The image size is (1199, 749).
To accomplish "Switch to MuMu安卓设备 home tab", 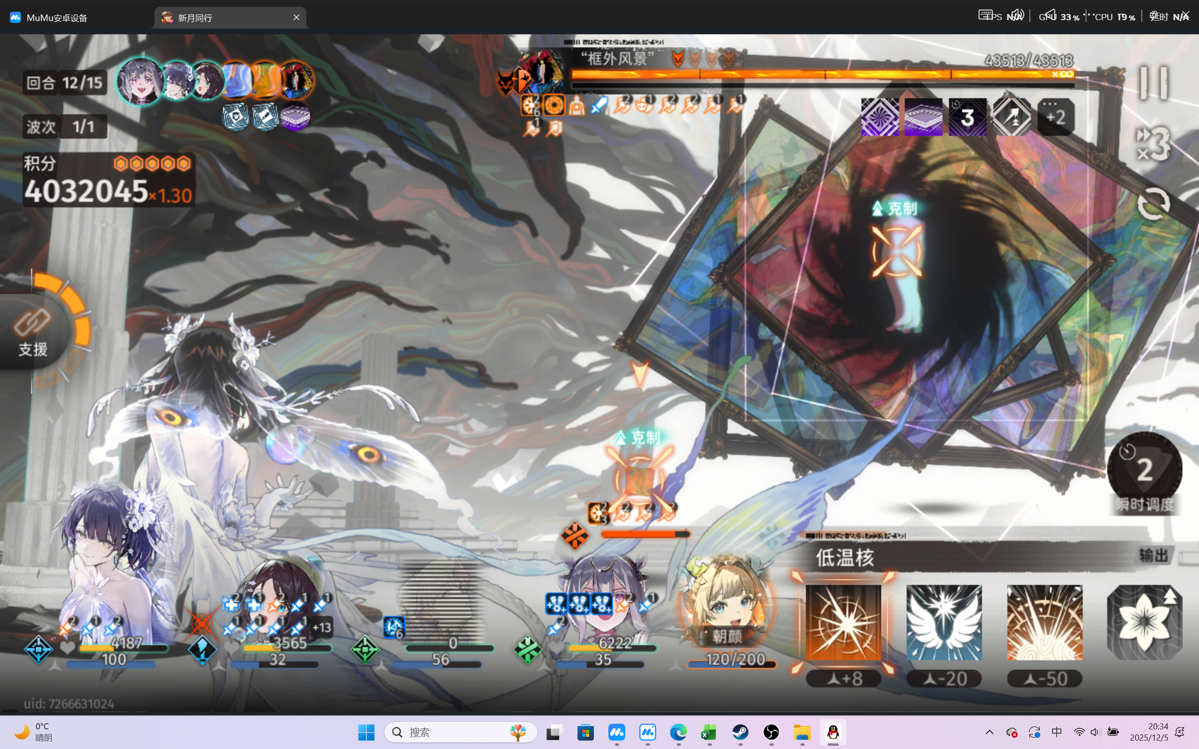I will pyautogui.click(x=57, y=18).
